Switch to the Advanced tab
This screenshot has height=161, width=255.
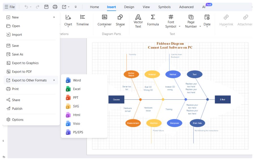[186, 7]
